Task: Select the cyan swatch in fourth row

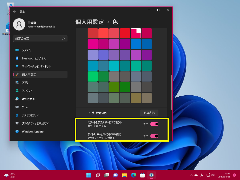Action: click(x=114, y=66)
